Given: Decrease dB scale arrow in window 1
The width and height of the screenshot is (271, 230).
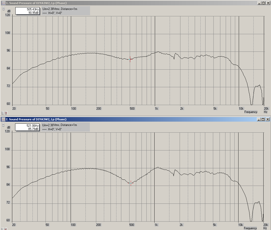Looking at the screenshot, I should coord(4,10).
